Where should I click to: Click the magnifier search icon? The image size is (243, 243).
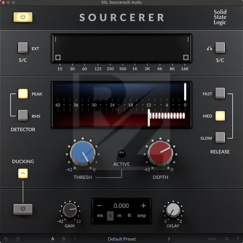click(226, 239)
